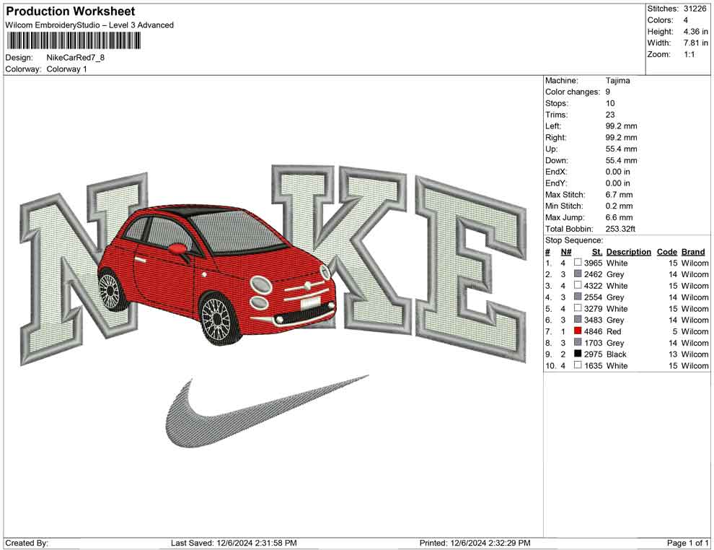Select the grey 2462 thread swatch
This screenshot has width=714, height=550.
(x=578, y=274)
